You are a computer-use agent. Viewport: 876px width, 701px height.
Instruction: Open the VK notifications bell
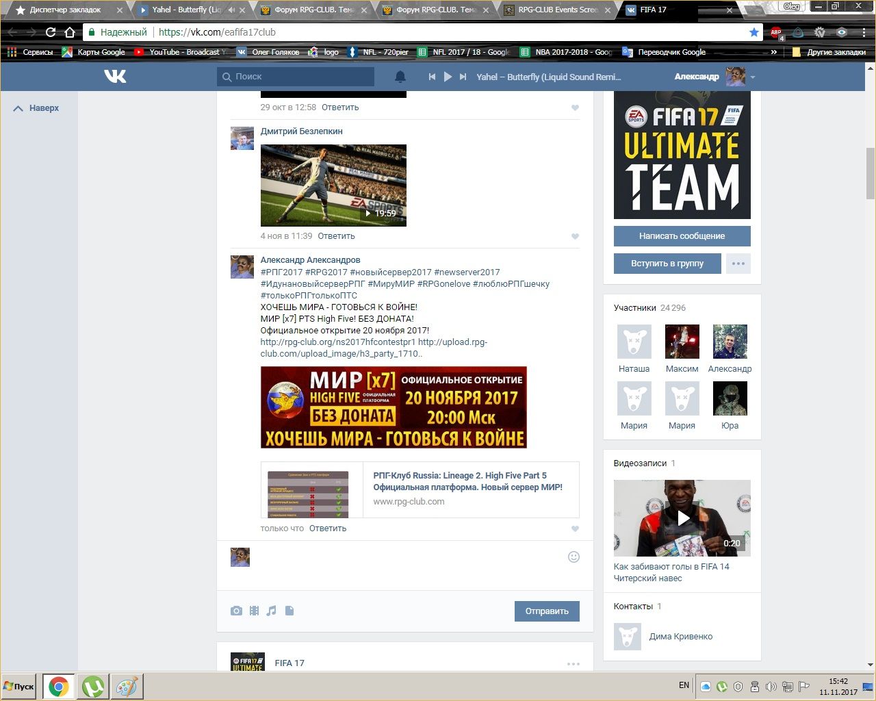tap(400, 77)
